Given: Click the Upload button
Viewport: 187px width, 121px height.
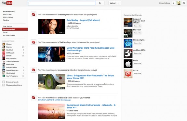Looking at the screenshot, I should (x=113, y=3).
